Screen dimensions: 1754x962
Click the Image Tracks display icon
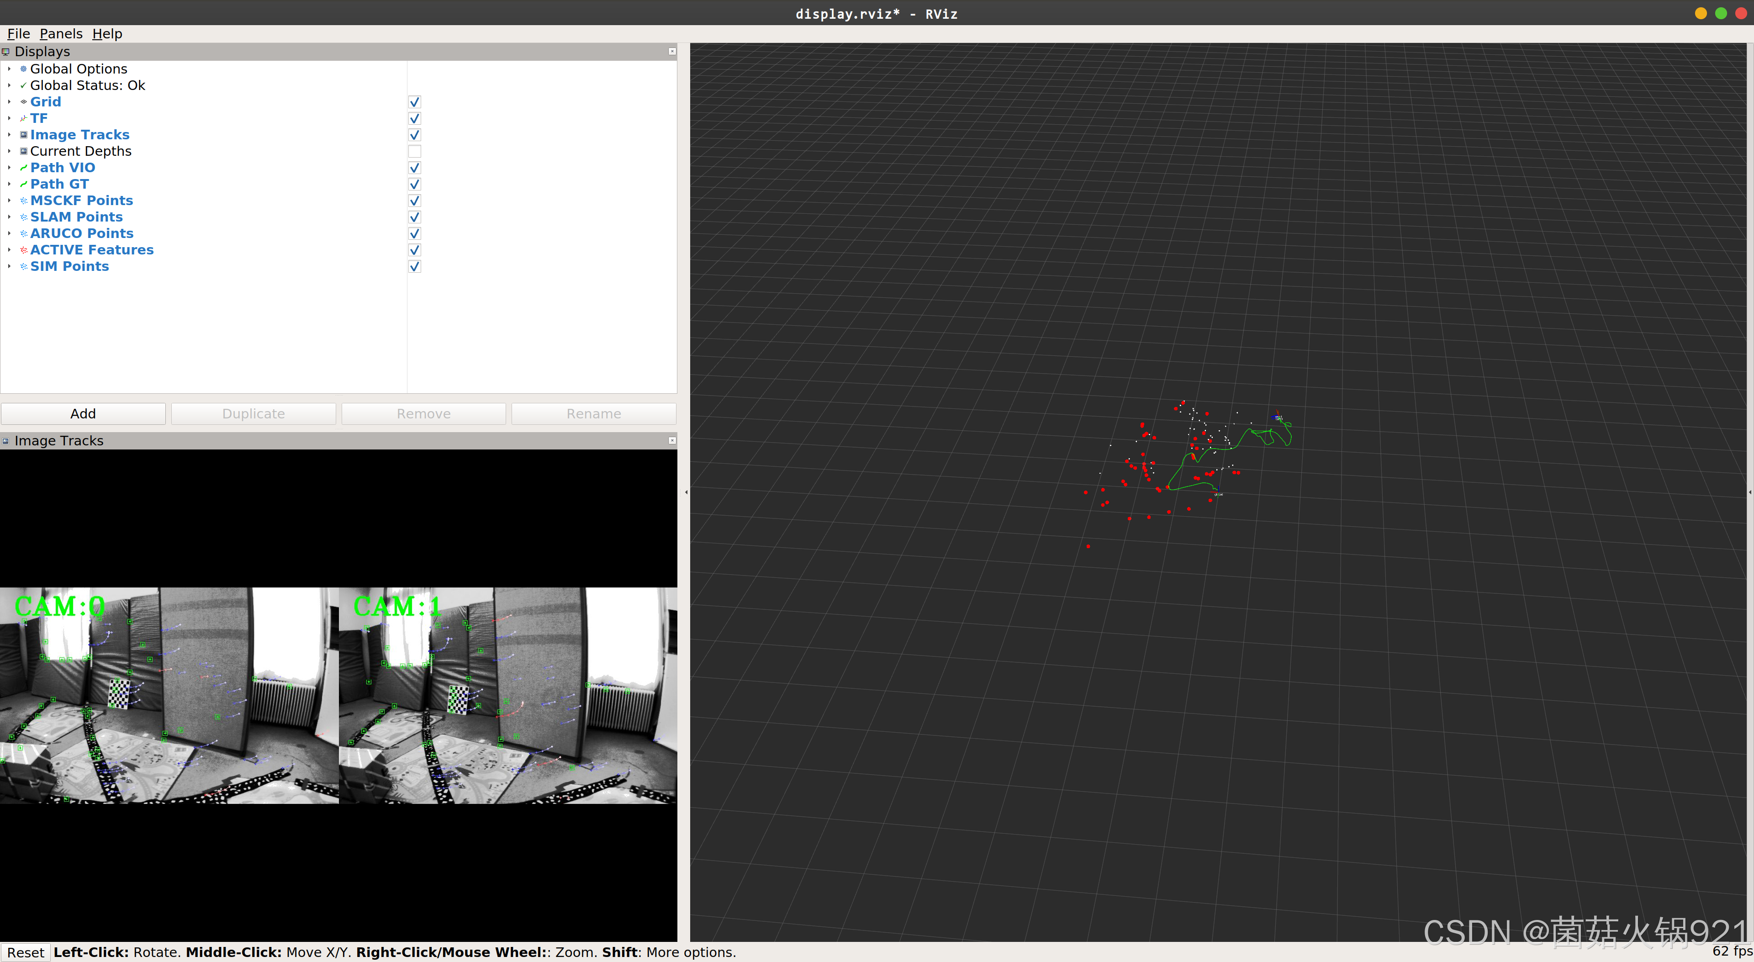pyautogui.click(x=24, y=135)
